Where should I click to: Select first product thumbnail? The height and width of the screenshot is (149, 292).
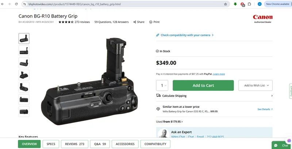[24, 39]
